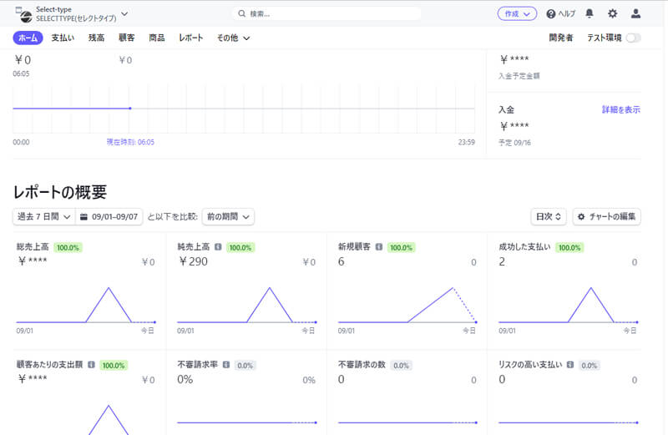Click the チャートの編集 button

click(x=606, y=216)
